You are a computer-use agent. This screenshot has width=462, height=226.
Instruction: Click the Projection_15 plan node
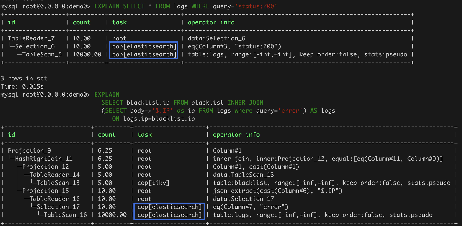click(45, 191)
